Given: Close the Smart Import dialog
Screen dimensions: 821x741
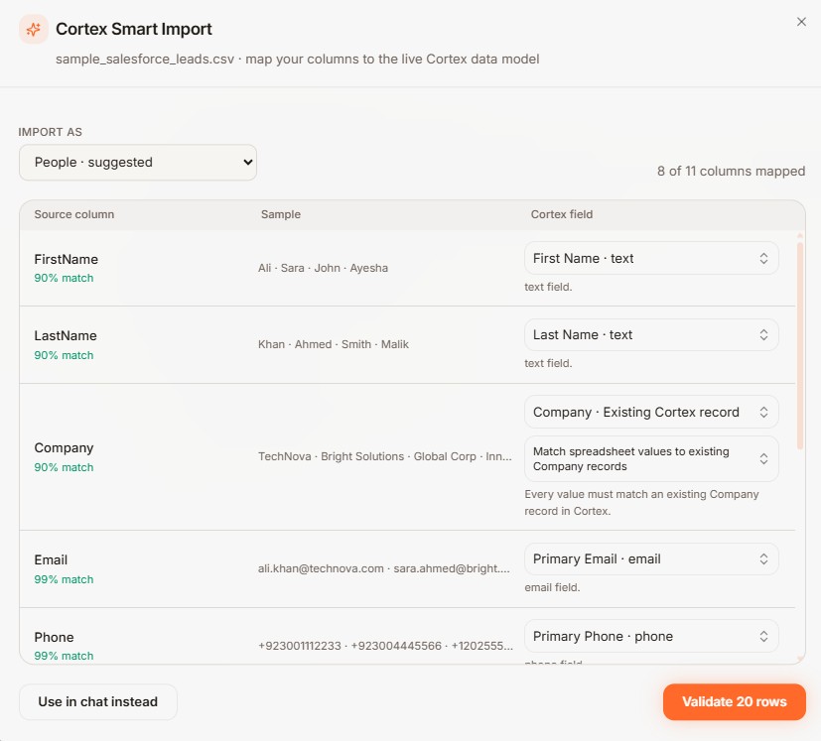Looking at the screenshot, I should coord(801,22).
